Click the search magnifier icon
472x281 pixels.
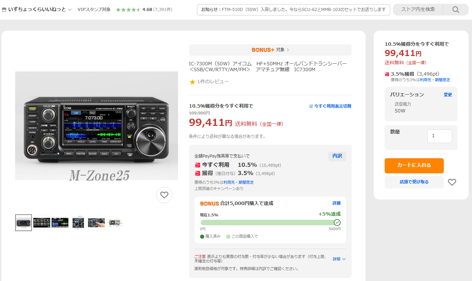[455, 10]
